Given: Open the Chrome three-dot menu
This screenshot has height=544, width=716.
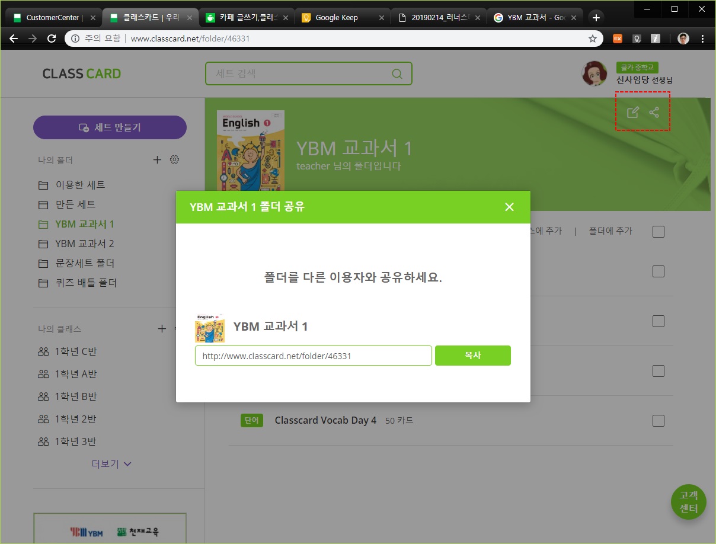Looking at the screenshot, I should (x=703, y=39).
